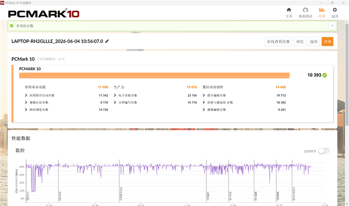The width and height of the screenshot is (349, 206).
Task: Click the score value 8 241
Action: point(282,110)
